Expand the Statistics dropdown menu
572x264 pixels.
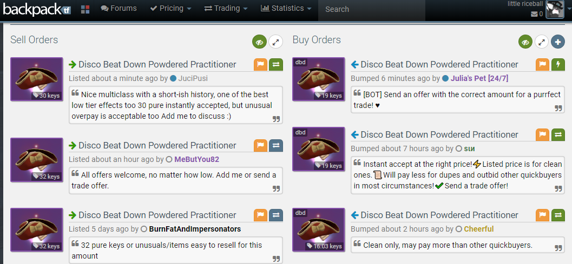click(286, 9)
